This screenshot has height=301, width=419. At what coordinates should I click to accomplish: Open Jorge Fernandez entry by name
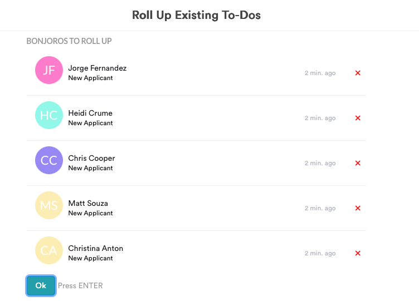tap(98, 68)
